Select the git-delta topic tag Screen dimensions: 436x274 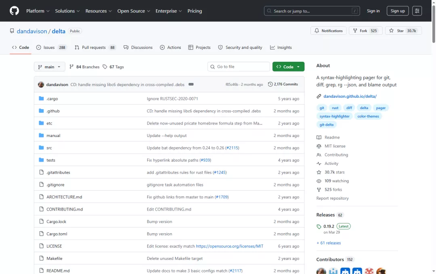coord(327,124)
